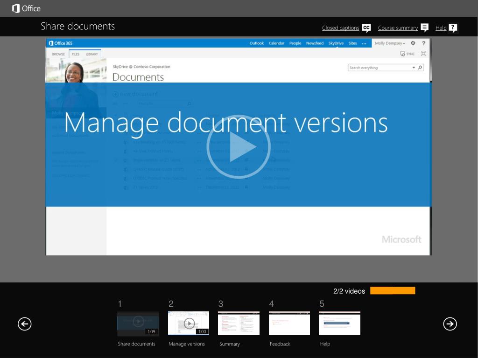Screen dimensions: 478x358
Task: Switch to the BROWSE ribbon tab
Action: 58,54
